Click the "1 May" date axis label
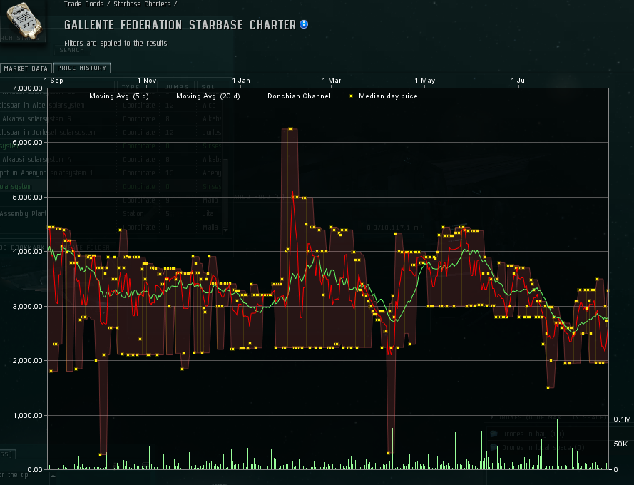The height and width of the screenshot is (485, 634). tap(425, 80)
